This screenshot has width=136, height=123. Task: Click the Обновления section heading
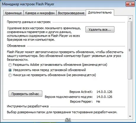pos(16,46)
